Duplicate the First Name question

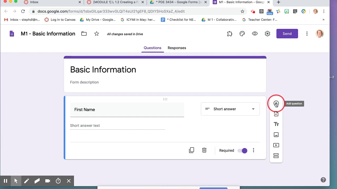191,150
